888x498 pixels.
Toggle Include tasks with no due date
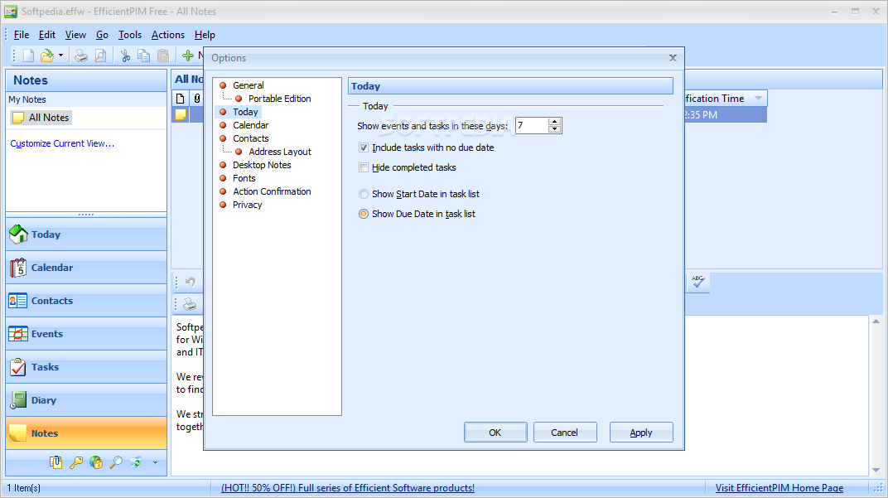tap(364, 147)
